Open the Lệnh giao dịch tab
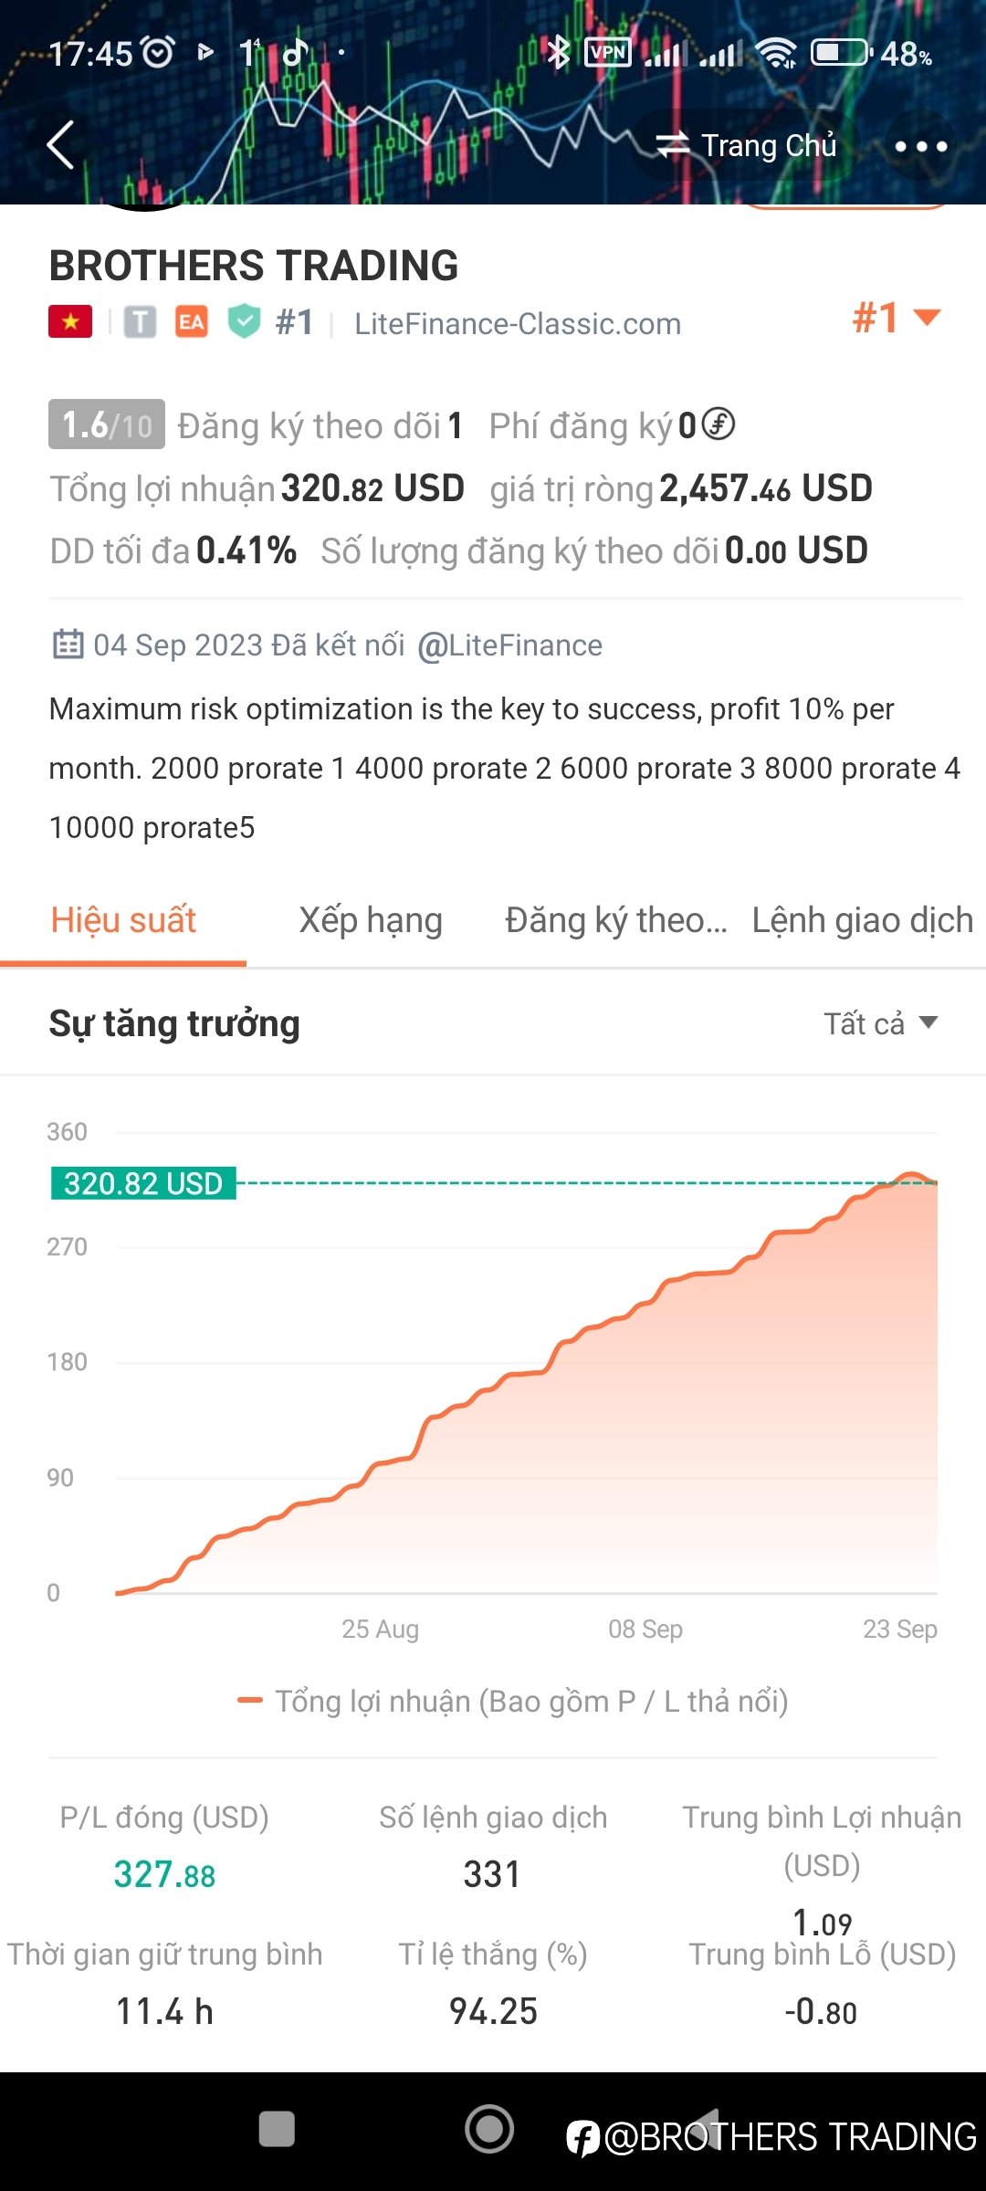 863,920
